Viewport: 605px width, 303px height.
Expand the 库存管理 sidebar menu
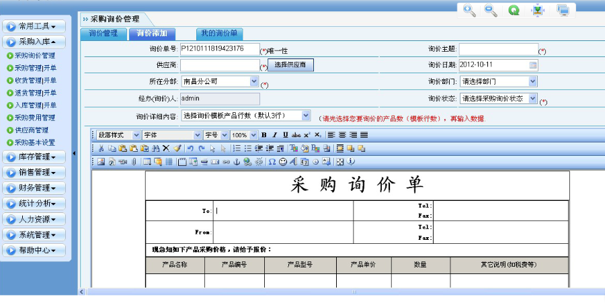tap(34, 157)
